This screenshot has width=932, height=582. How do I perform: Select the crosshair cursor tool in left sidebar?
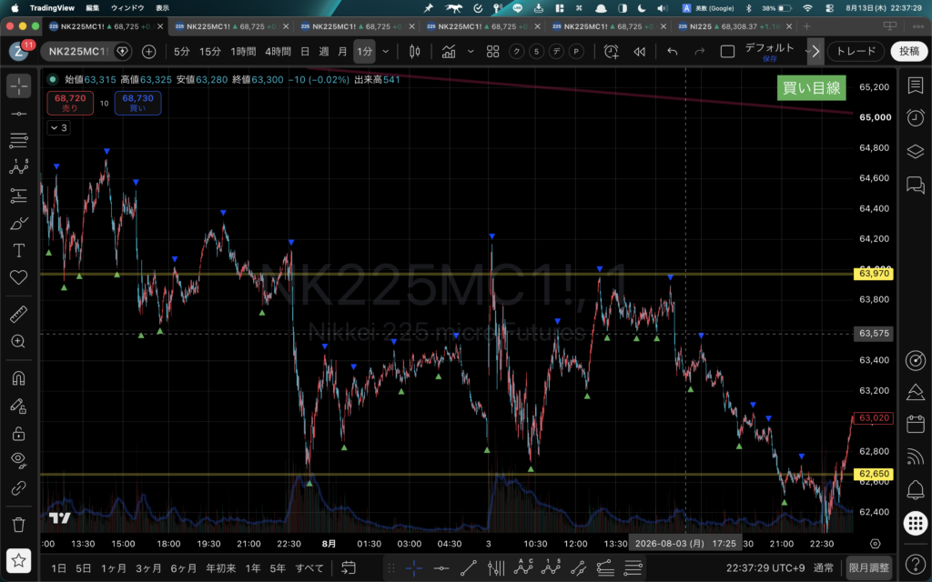click(18, 86)
